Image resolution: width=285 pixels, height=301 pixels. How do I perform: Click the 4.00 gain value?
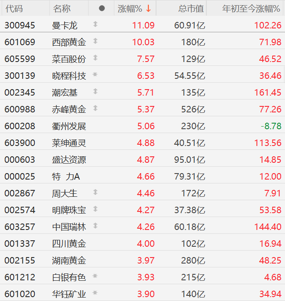point(146,244)
